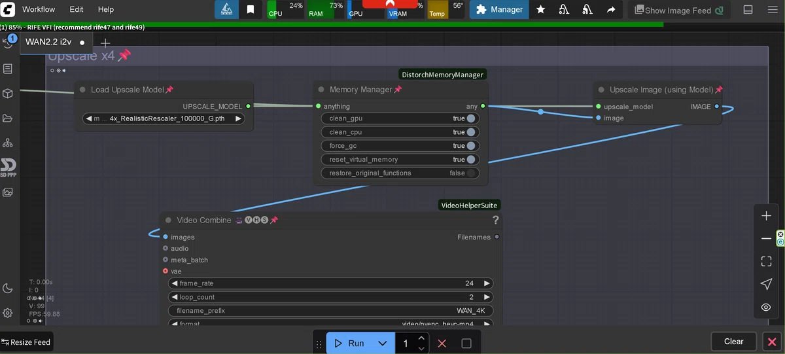The height and width of the screenshot is (354, 785).
Task: Open the Workflow menu
Action: (x=39, y=10)
